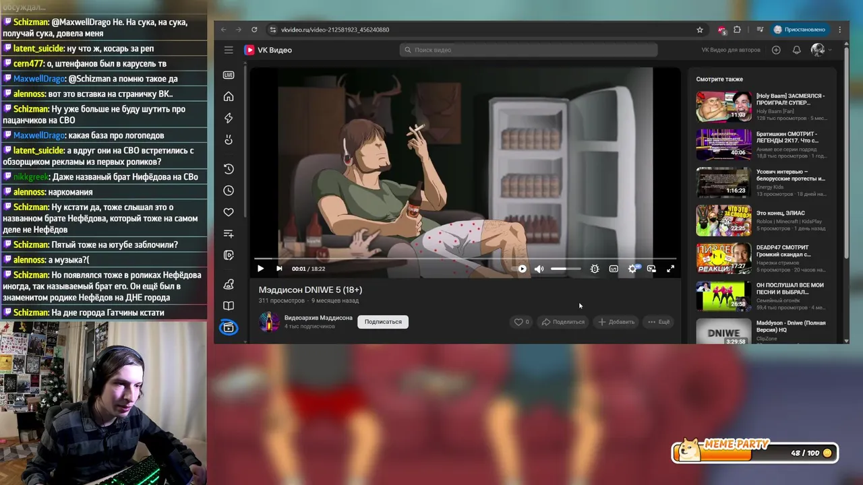Toggle subtitles in the video player

click(614, 269)
